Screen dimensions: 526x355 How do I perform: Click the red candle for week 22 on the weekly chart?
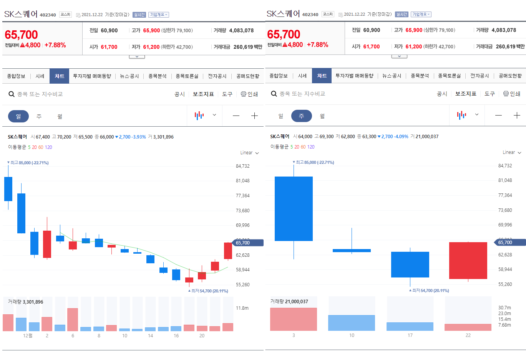pyautogui.click(x=468, y=261)
